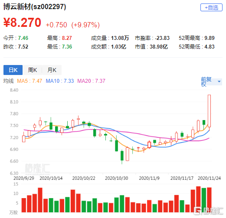Add stock via +自选 button
The image size is (226, 218).
click(211, 7)
